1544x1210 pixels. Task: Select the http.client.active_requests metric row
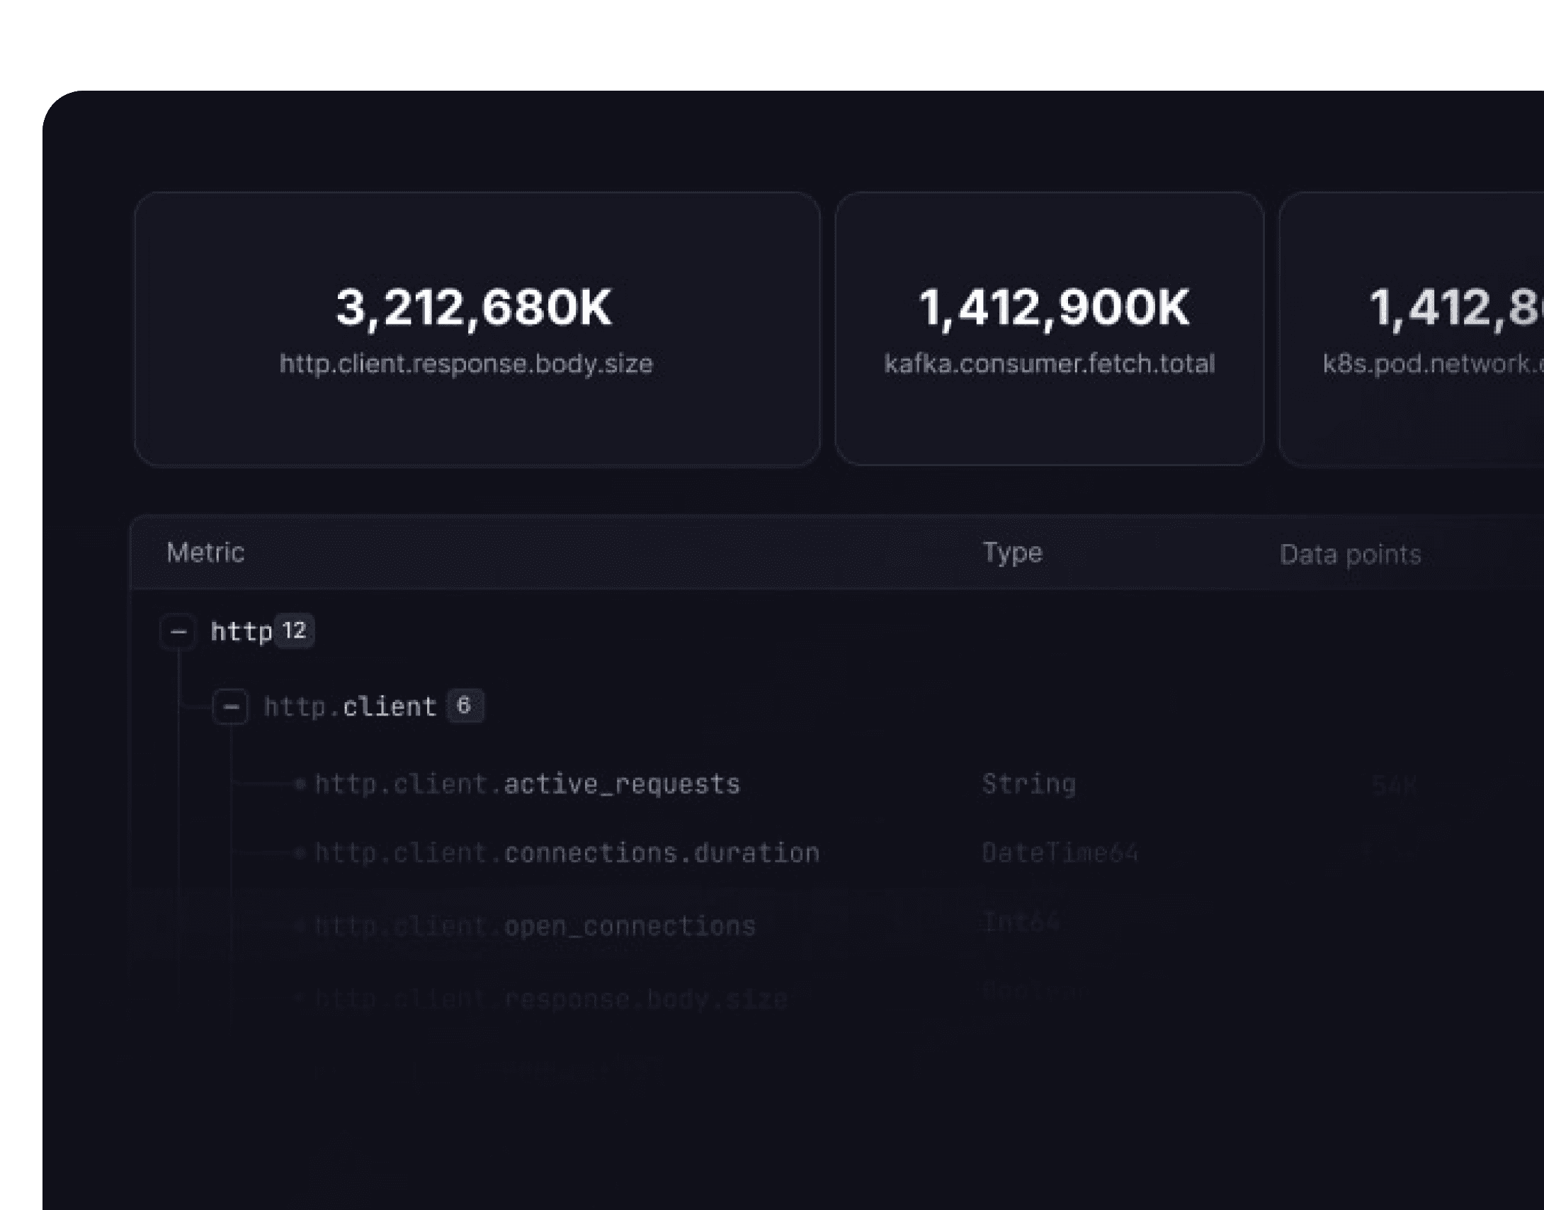point(528,784)
